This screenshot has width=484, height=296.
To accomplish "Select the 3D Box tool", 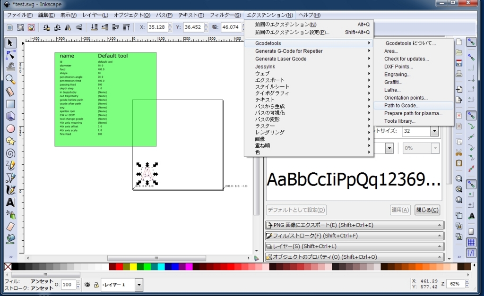I will coord(10,116).
